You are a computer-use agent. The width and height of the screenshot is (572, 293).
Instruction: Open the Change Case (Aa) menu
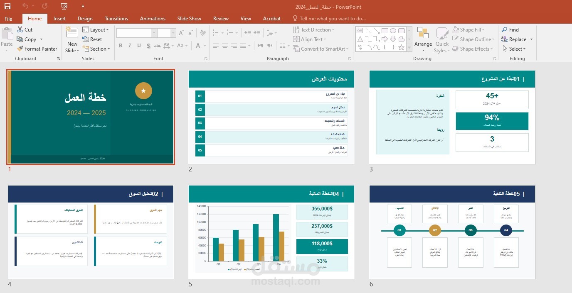[x=182, y=46]
